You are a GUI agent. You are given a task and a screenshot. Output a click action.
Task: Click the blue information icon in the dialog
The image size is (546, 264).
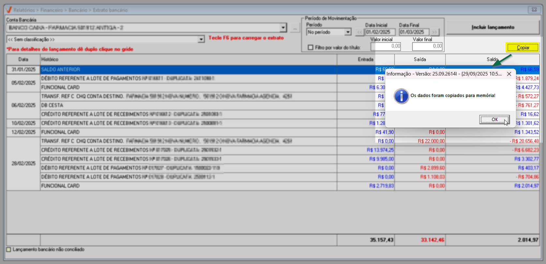pyautogui.click(x=401, y=96)
